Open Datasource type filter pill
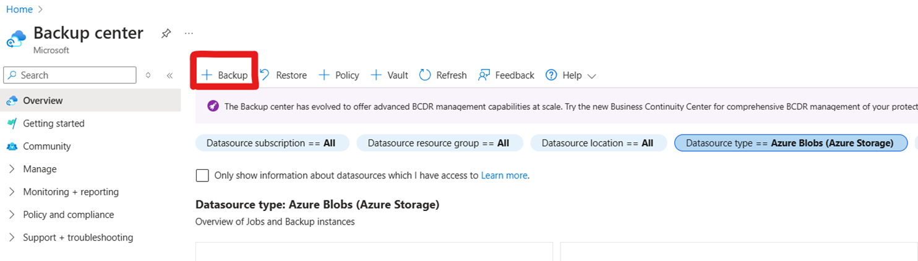918x261 pixels. pos(789,143)
